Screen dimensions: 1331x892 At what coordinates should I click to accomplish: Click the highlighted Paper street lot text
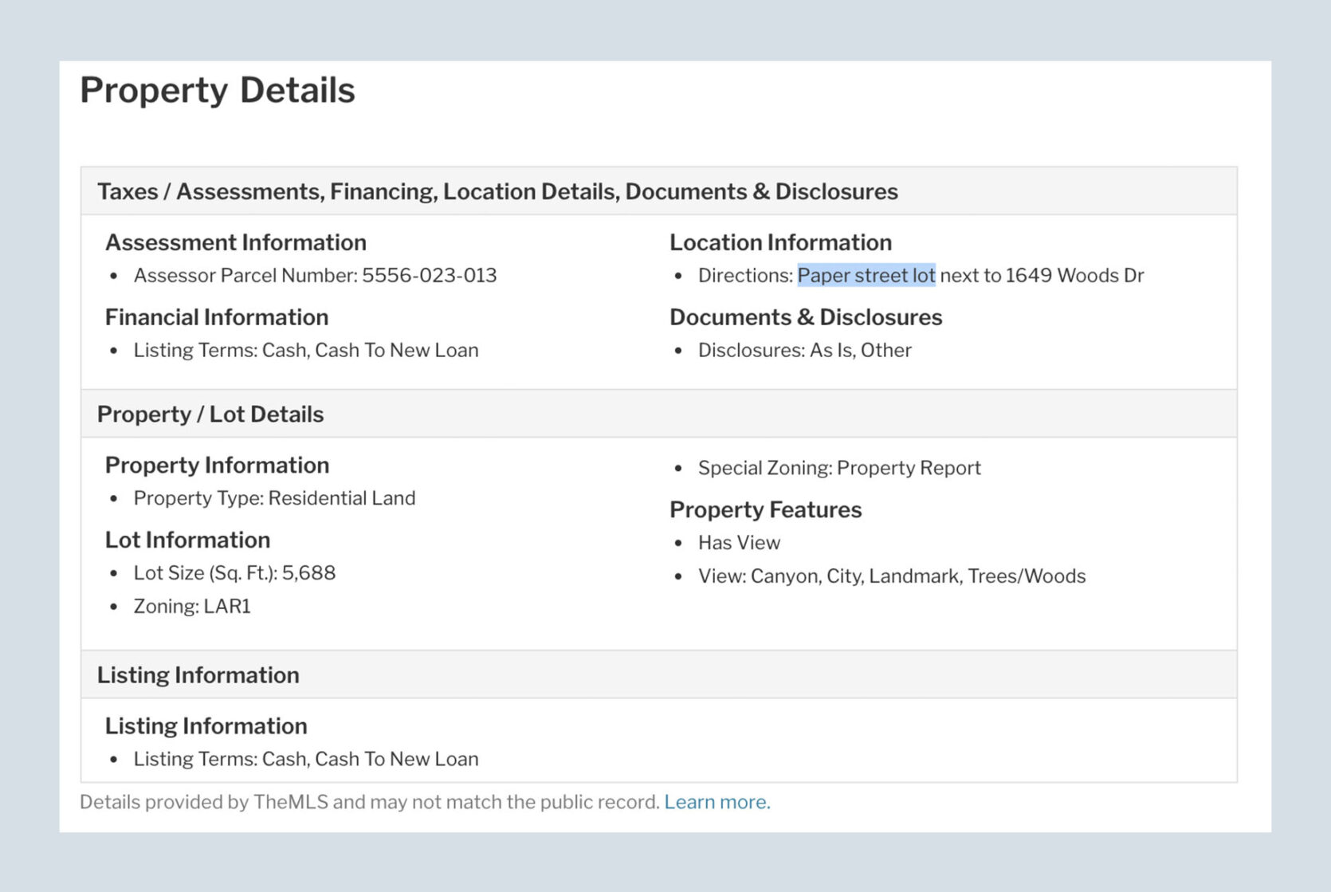866,275
